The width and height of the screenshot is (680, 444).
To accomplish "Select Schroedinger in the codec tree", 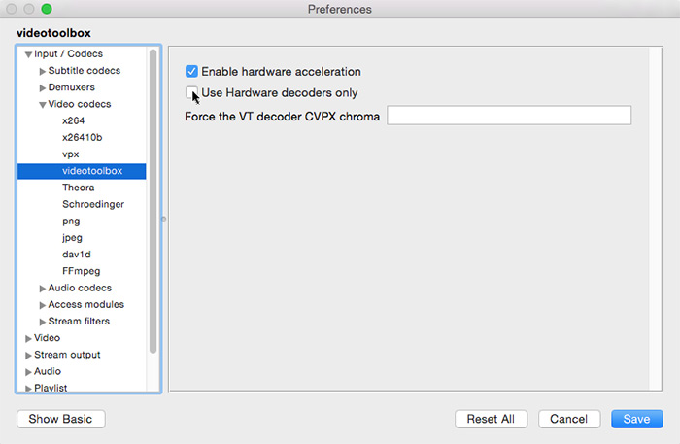I will tap(93, 204).
